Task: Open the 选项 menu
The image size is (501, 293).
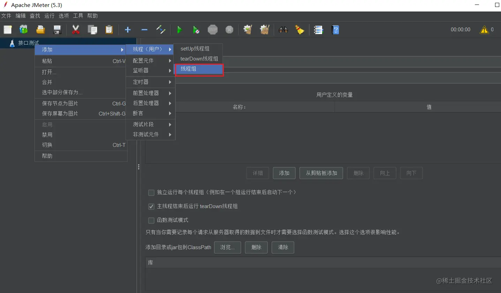Action: coord(64,16)
